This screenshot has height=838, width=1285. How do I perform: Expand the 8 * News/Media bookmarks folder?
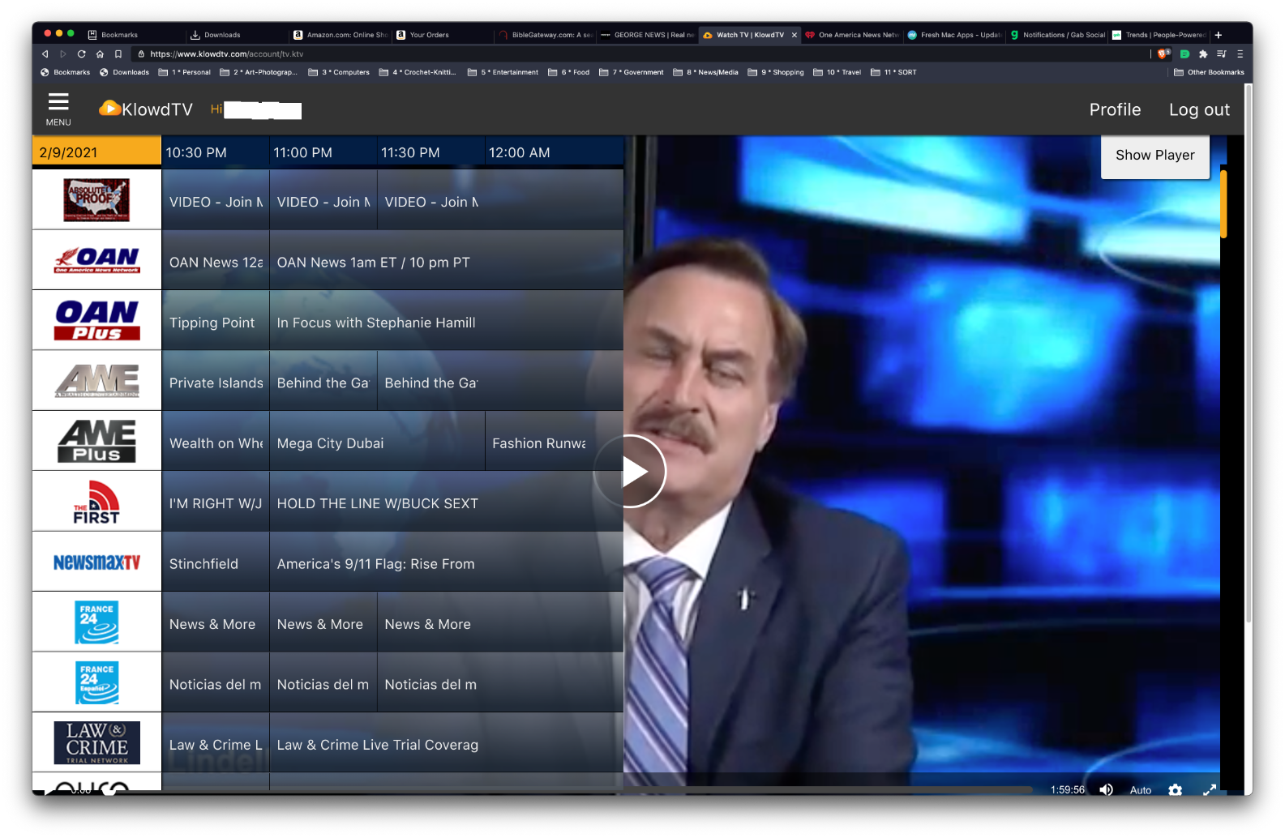[x=705, y=72]
